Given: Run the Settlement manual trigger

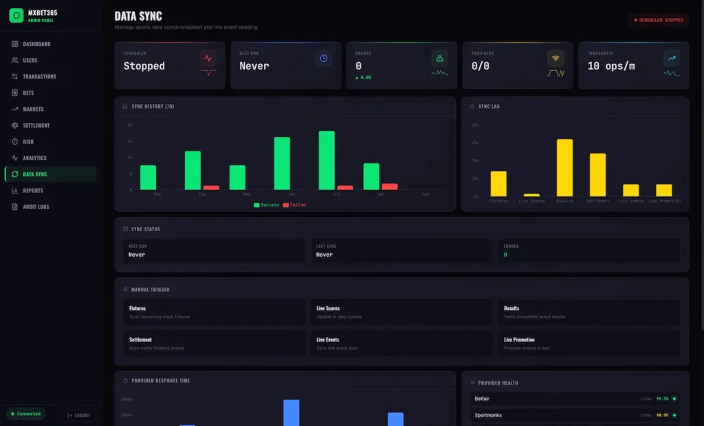Looking at the screenshot, I should click(214, 343).
